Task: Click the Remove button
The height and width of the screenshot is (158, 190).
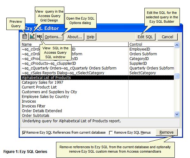Action: coord(167,132)
